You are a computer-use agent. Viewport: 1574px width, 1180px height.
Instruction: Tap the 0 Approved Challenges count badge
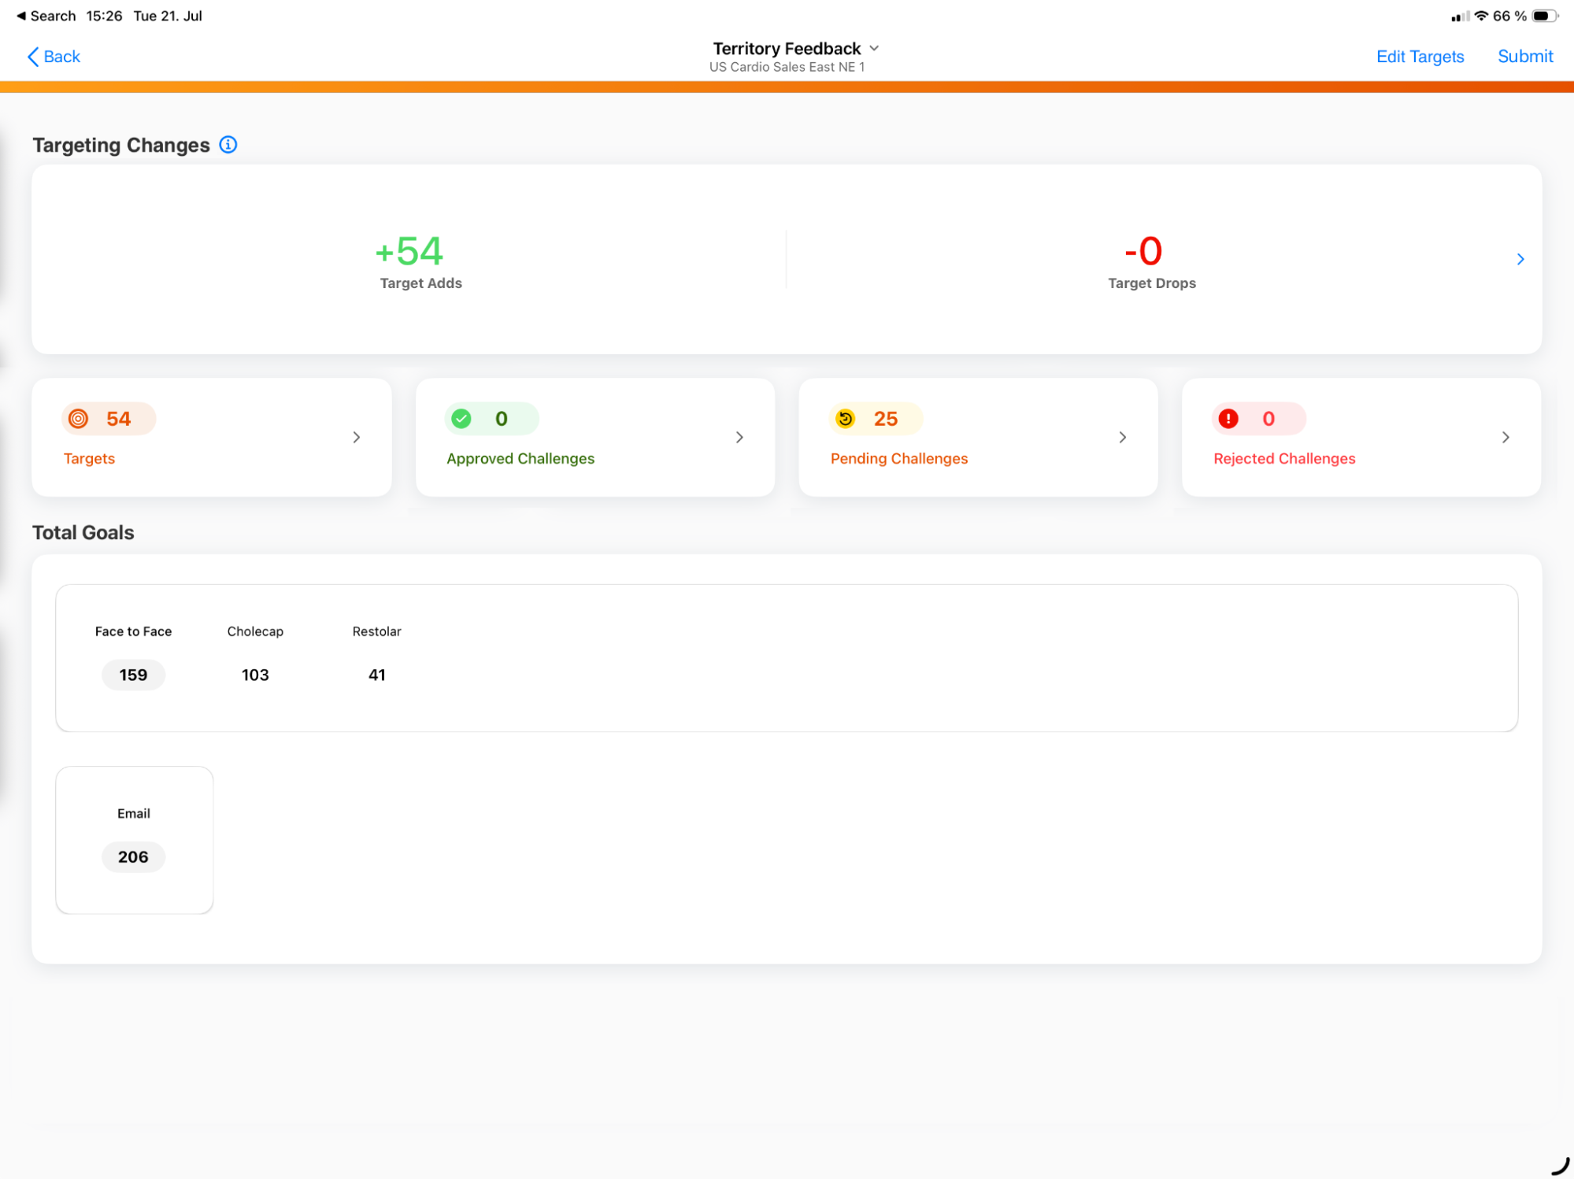pos(492,419)
